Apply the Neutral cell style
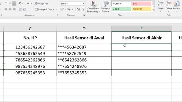Screen dimensions: 182x102 click(x=142, y=9)
